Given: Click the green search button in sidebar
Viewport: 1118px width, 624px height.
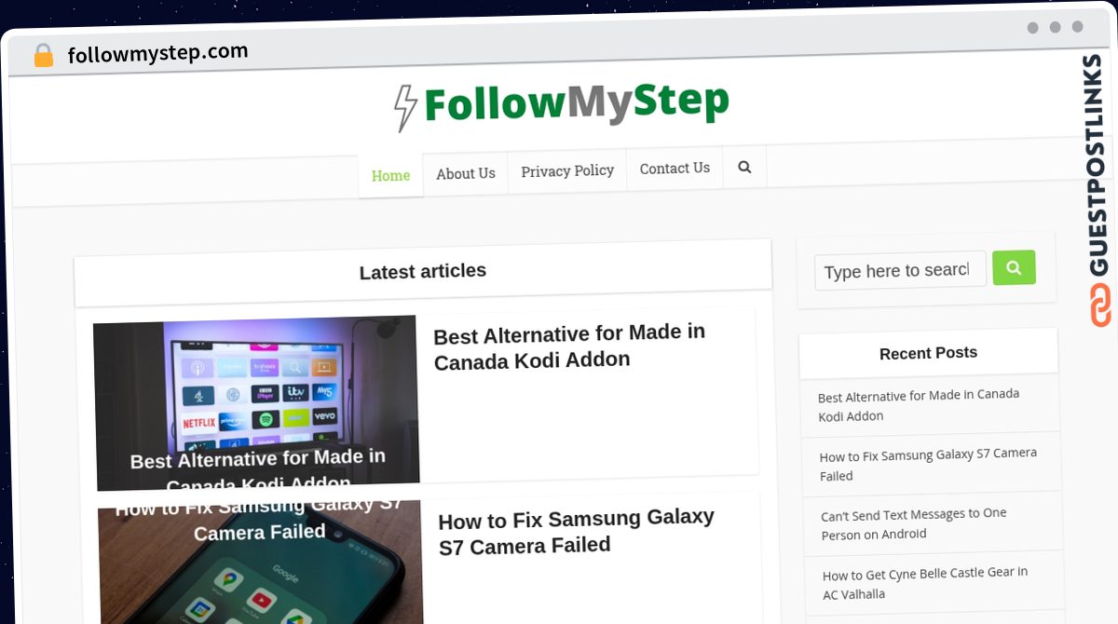Looking at the screenshot, I should pyautogui.click(x=1014, y=268).
